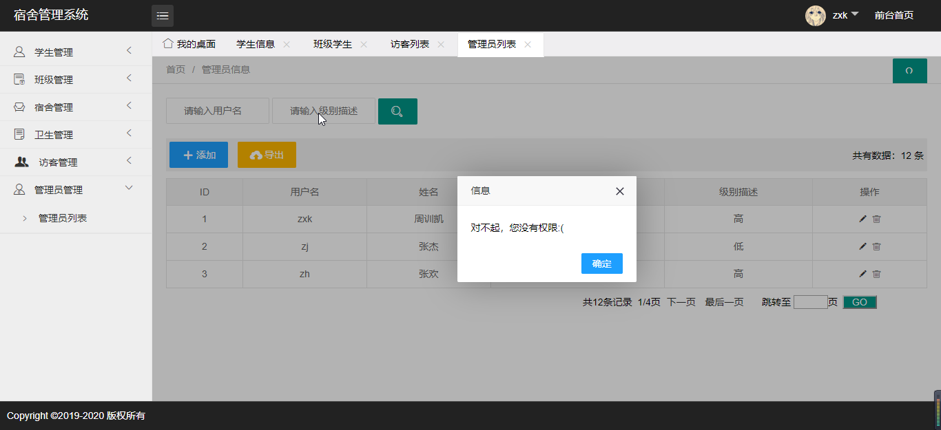Toggle the sidebar with the hamburger menu icon
941x430 pixels.
pos(163,16)
